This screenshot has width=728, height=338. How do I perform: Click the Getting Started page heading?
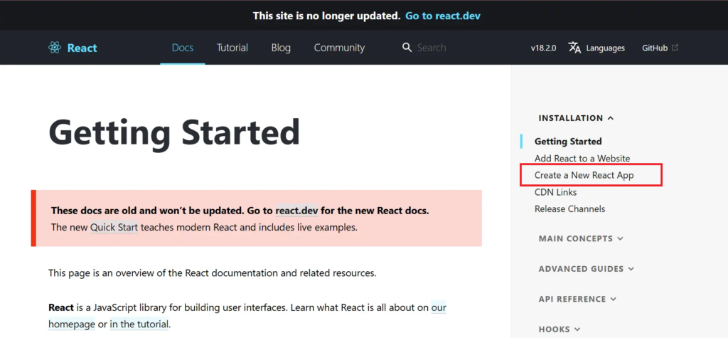point(174,132)
